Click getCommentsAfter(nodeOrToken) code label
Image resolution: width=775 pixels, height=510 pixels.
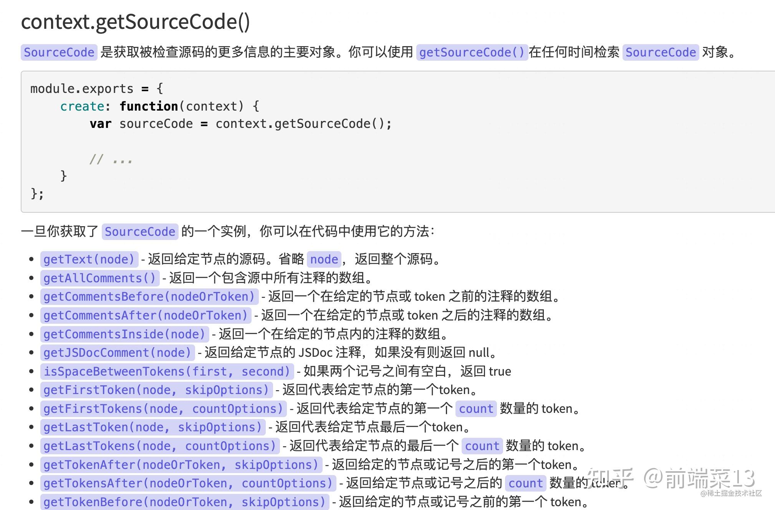point(146,315)
